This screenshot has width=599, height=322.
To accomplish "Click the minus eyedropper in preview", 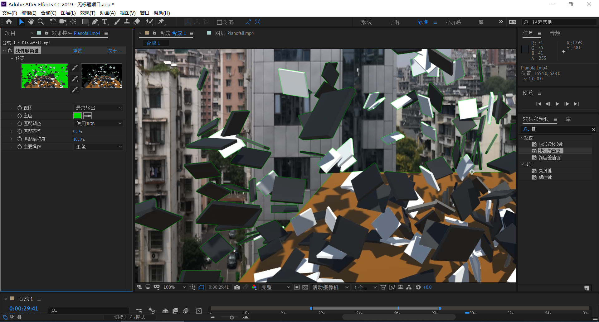I will coord(75,90).
